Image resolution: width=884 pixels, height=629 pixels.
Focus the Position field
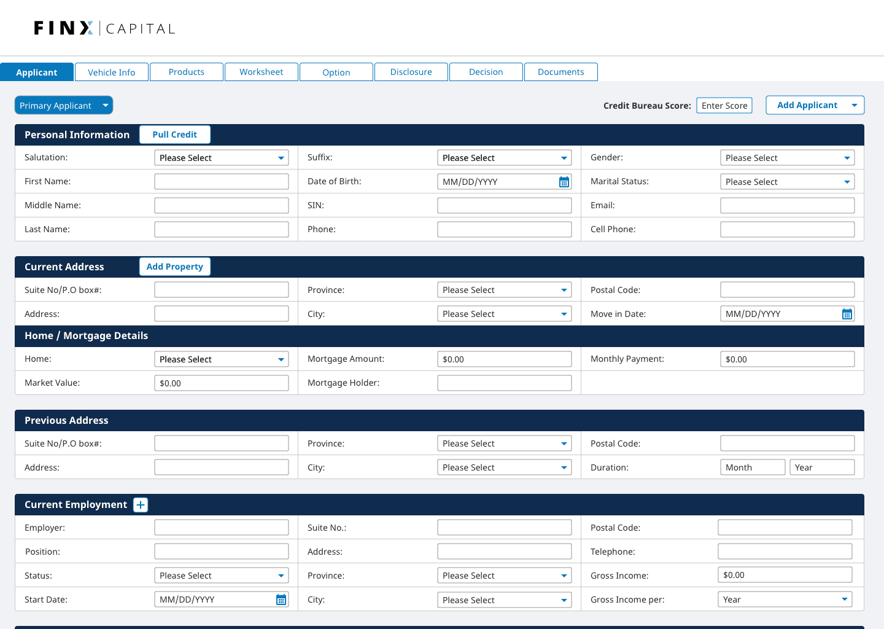(222, 551)
